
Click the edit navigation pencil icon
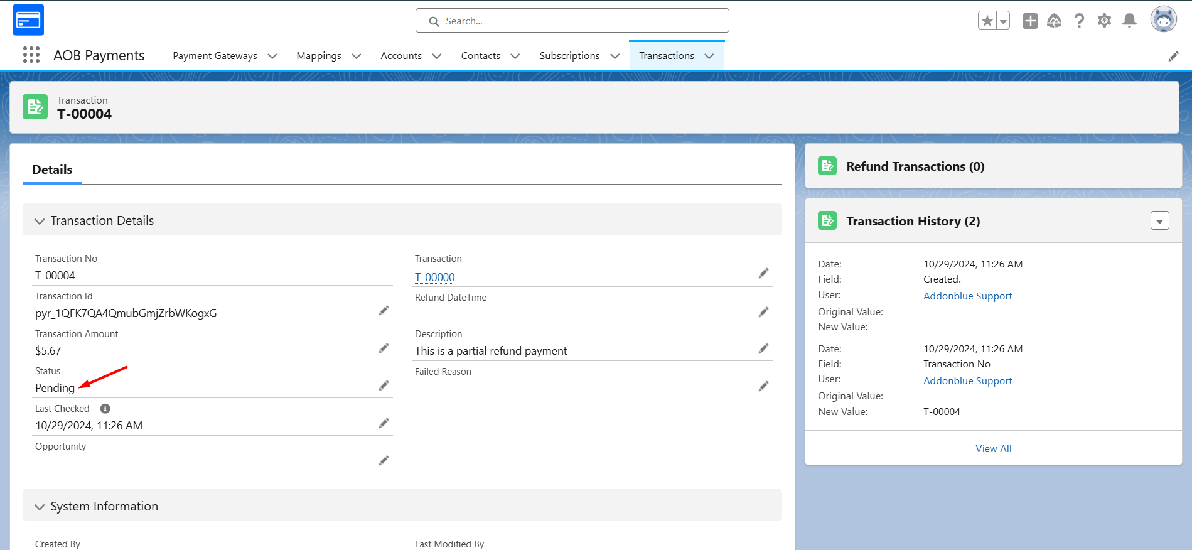(1173, 57)
